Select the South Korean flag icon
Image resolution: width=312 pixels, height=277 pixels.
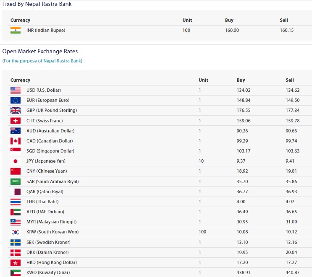(x=16, y=232)
